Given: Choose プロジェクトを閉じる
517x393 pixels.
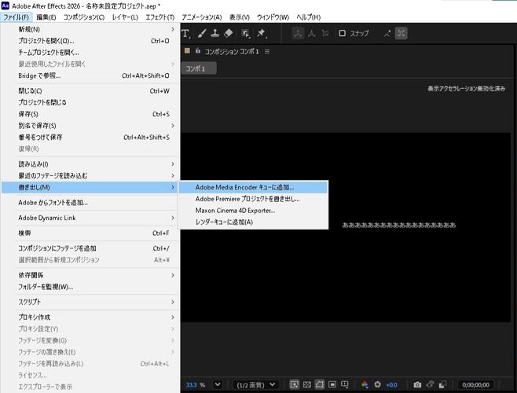Looking at the screenshot, I should [90, 102].
